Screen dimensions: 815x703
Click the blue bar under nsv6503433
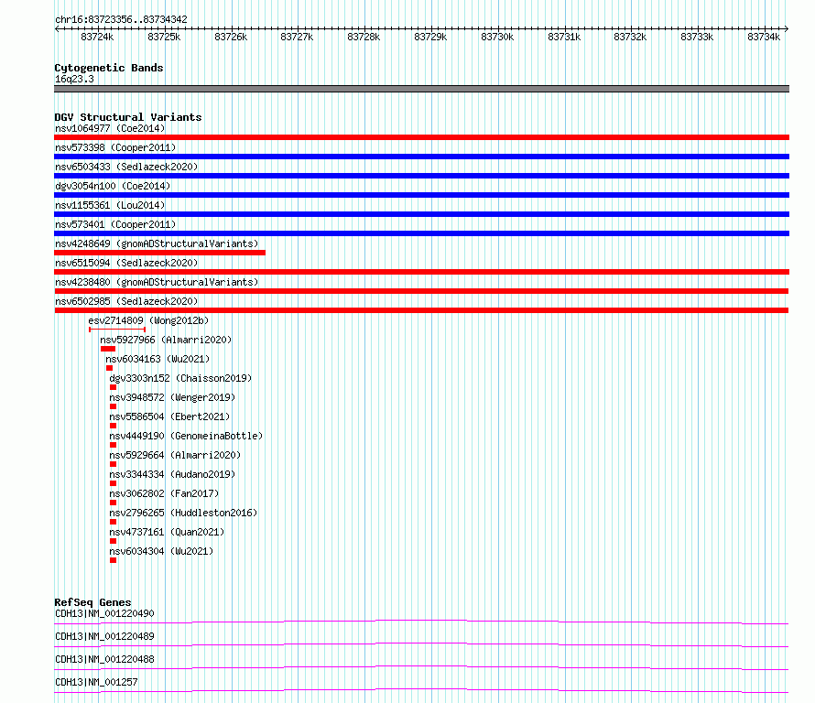tap(421, 176)
